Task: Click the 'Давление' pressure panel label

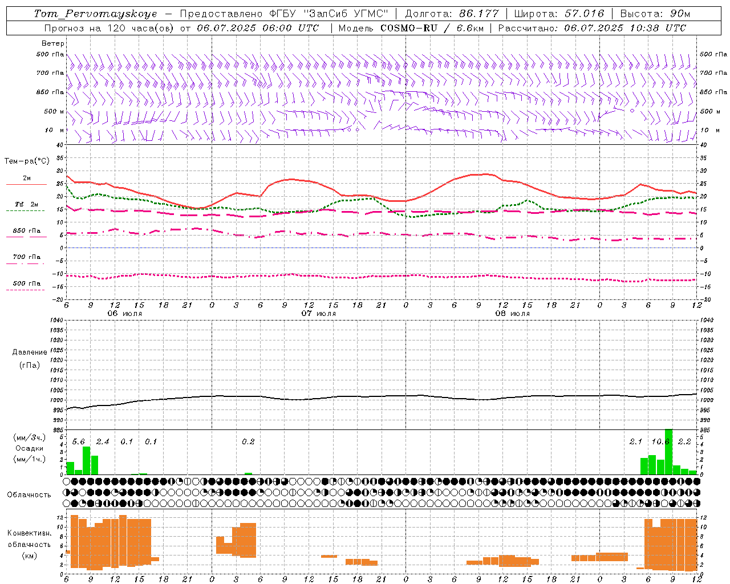Action: (30, 352)
